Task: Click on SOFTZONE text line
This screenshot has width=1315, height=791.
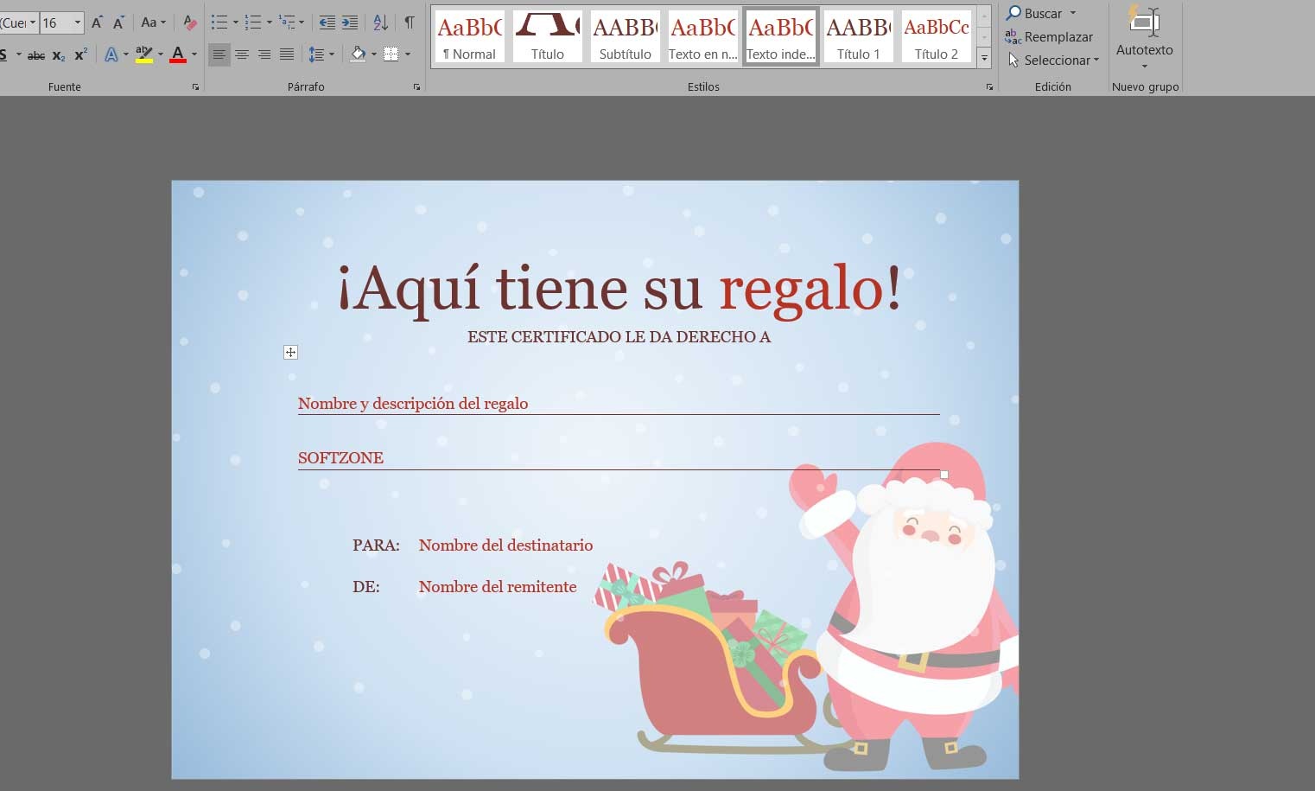Action: (340, 458)
